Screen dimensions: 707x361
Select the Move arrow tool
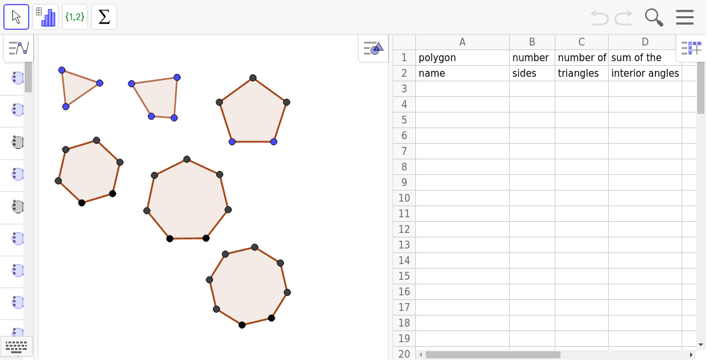coord(16,17)
